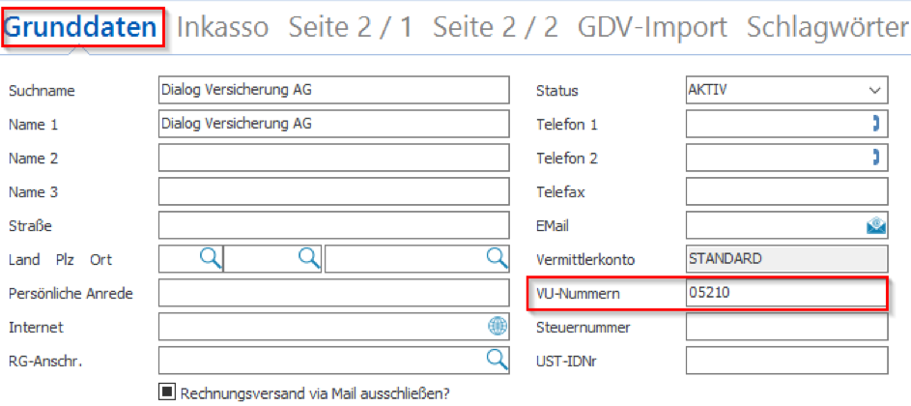The image size is (911, 406).
Task: Open website via the Internet globe icon
Action: (497, 327)
